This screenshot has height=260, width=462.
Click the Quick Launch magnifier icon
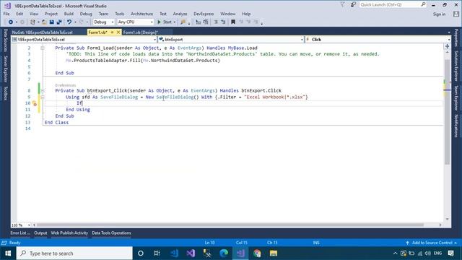(x=423, y=4)
